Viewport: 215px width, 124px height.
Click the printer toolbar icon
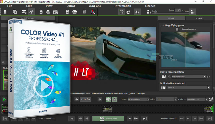tap(48, 12)
